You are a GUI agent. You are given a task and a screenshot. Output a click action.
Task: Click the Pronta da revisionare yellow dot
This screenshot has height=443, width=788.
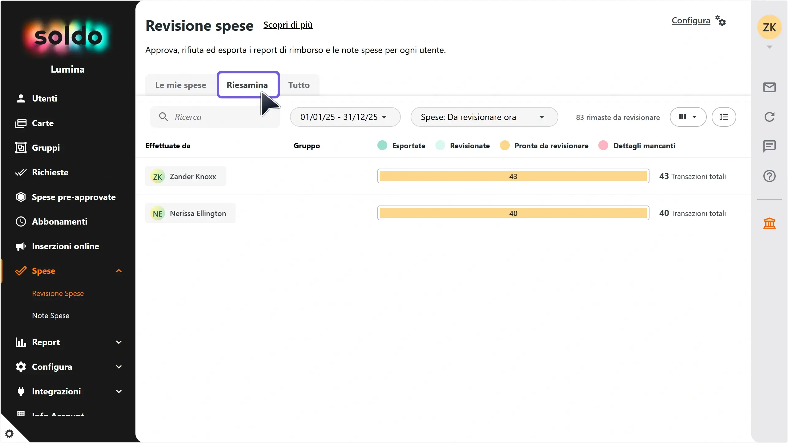(505, 146)
